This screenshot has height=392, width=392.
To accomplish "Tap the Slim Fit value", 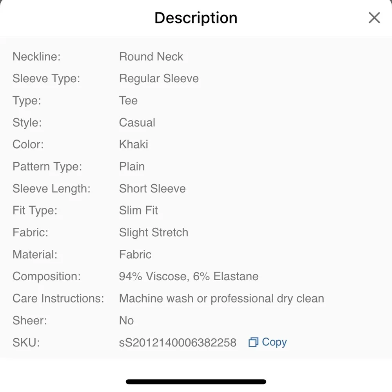I will [138, 211].
